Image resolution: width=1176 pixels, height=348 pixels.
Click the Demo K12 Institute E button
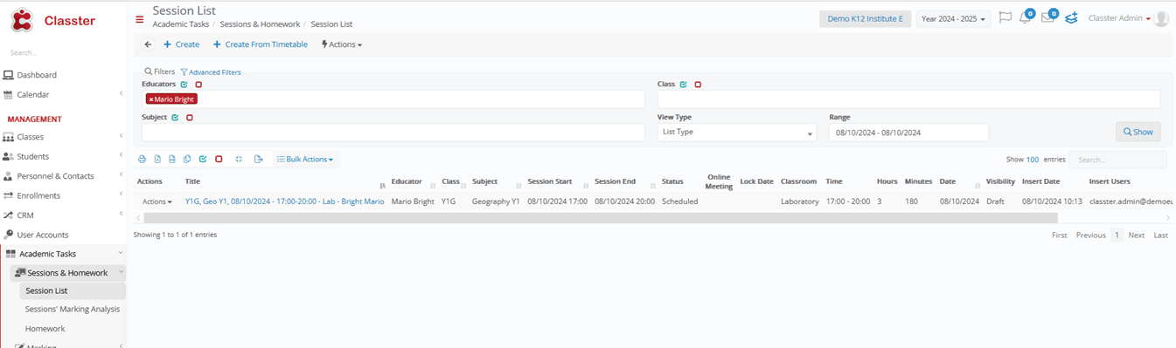(865, 18)
